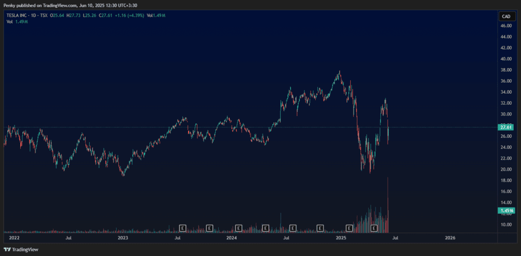Click the 16.00 price axis label

click(x=506, y=191)
